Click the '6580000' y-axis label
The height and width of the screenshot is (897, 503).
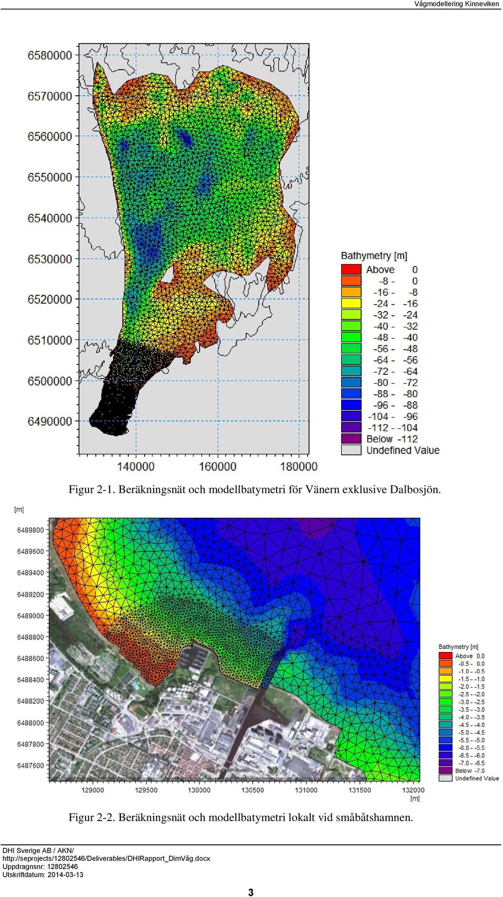50,56
